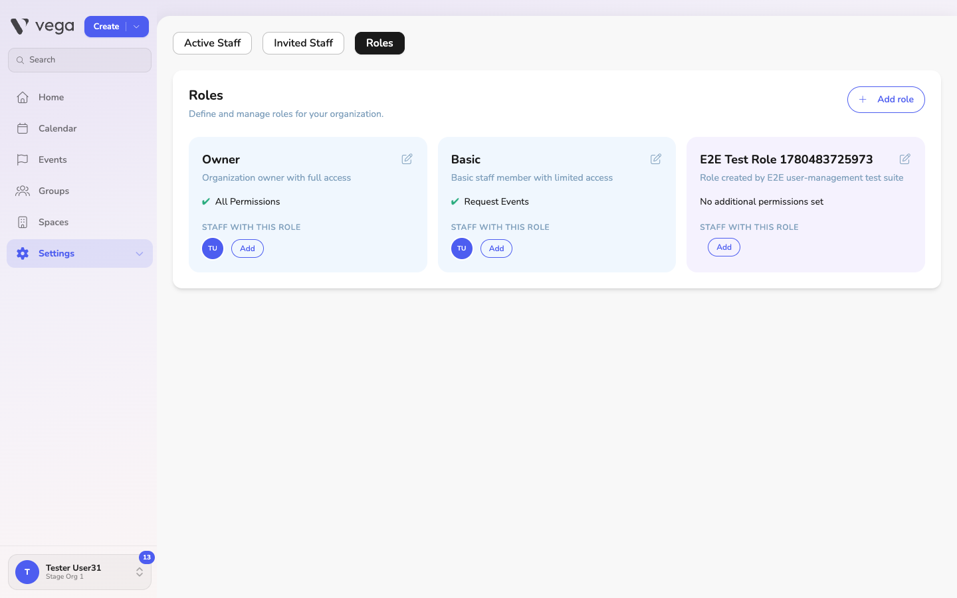Click the Create button

point(106,27)
